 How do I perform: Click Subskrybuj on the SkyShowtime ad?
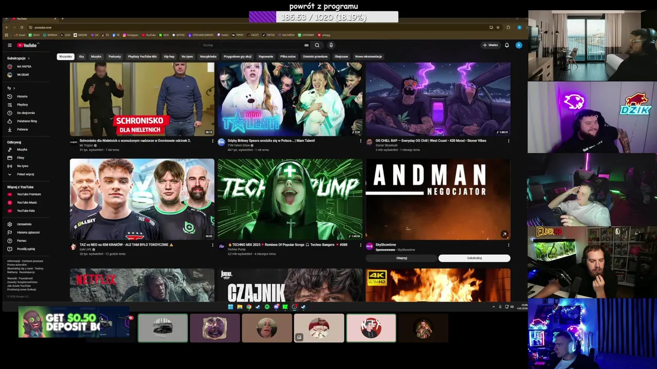tap(474, 258)
